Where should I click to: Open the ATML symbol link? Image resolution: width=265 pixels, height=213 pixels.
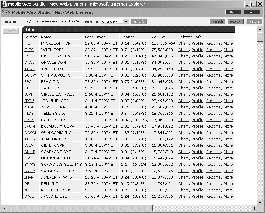pyautogui.click(x=30, y=107)
